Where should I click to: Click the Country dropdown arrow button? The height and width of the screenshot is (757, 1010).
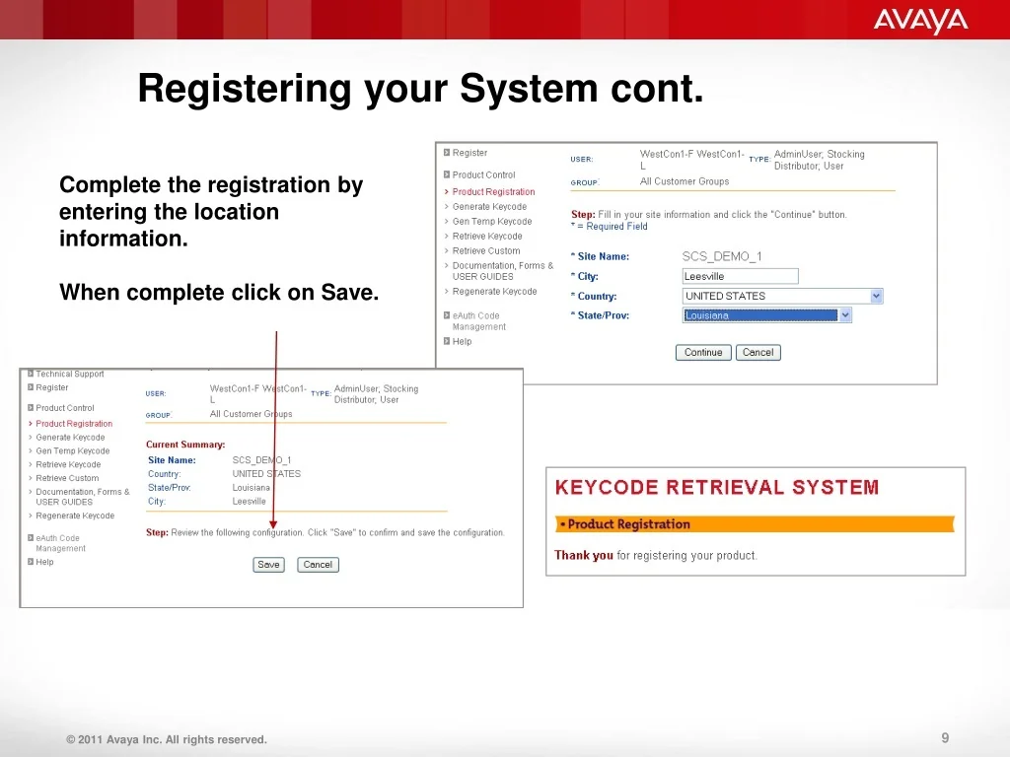point(876,296)
